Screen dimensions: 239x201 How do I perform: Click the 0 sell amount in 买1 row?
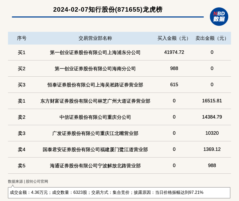(212, 52)
